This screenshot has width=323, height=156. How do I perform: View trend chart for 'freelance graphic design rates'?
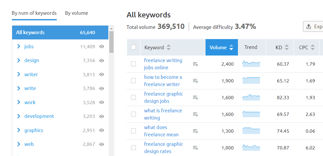(251, 147)
